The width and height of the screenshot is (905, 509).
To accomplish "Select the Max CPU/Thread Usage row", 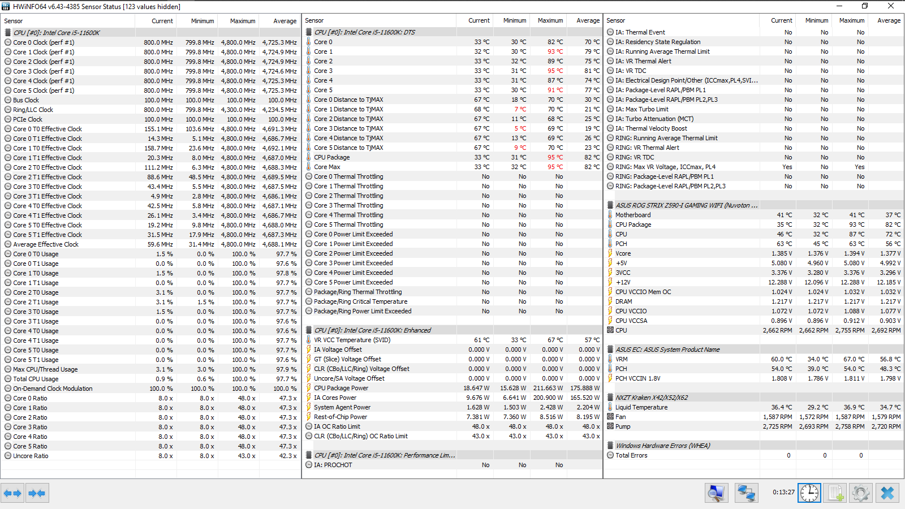I will click(150, 369).
